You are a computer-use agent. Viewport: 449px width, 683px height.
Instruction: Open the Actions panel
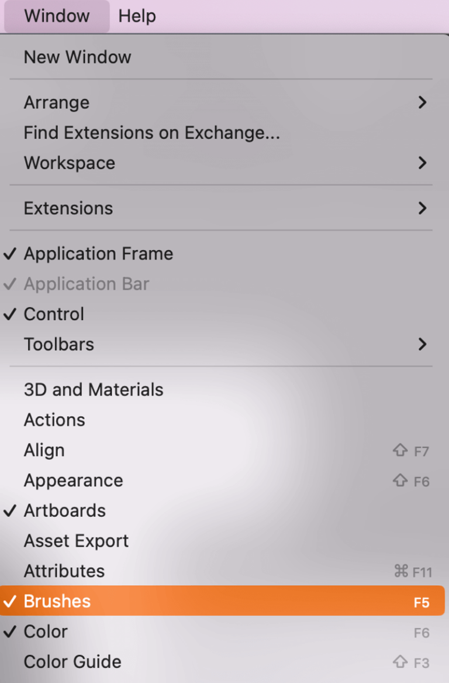(54, 420)
